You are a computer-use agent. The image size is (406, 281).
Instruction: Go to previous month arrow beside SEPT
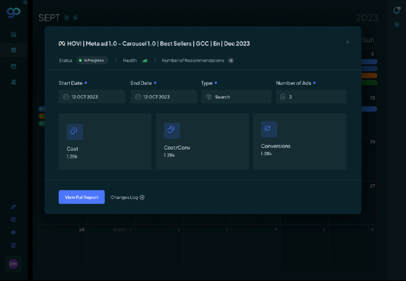coord(66,18)
